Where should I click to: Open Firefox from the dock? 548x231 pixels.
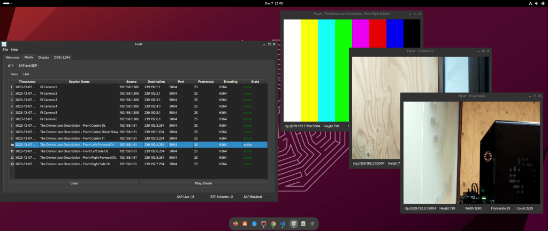click(x=235, y=224)
